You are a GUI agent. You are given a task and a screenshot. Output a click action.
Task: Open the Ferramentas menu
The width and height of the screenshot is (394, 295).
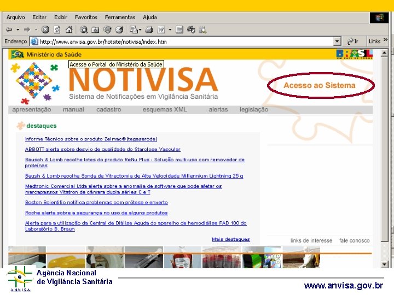[120, 17]
